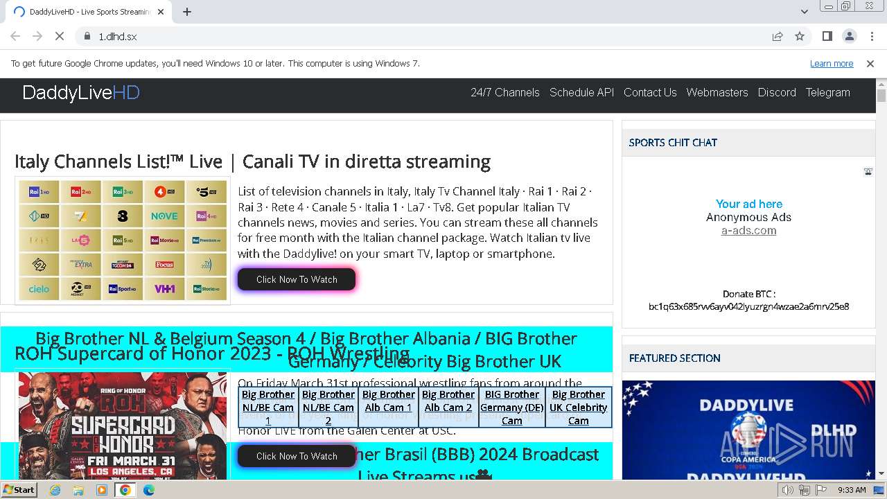Launch Internet Explorer from taskbar

55,490
